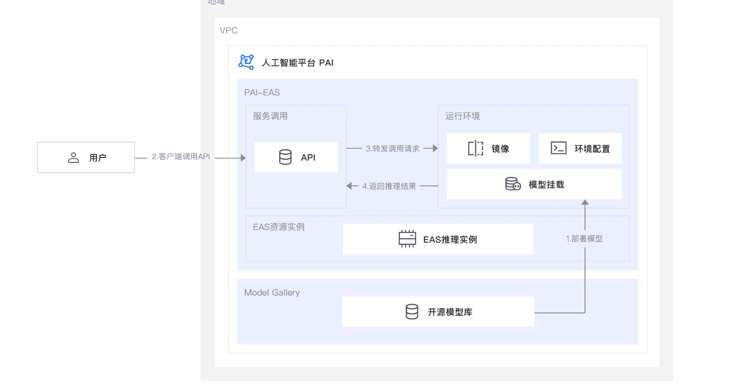Viewport: 742px width, 384px height.
Task: Click the PAI-EAS label
Action: pos(262,93)
